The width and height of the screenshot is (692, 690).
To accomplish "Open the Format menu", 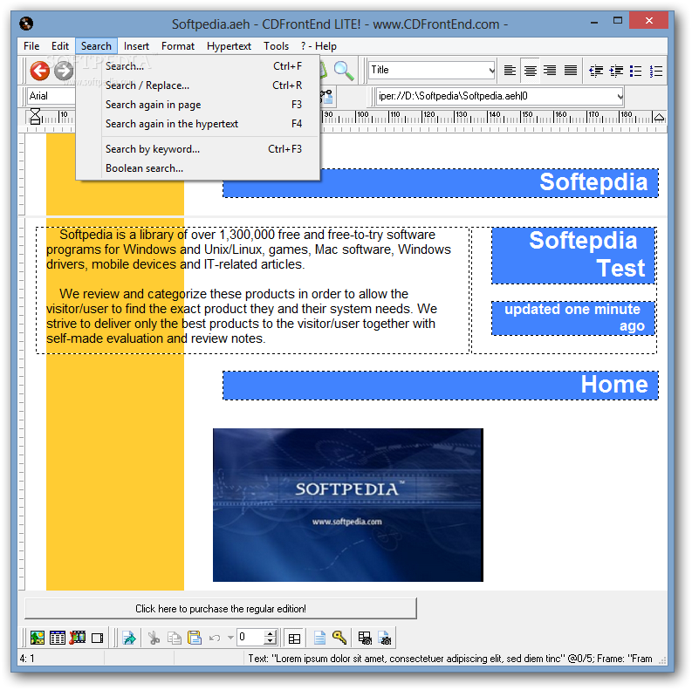I will click(178, 46).
